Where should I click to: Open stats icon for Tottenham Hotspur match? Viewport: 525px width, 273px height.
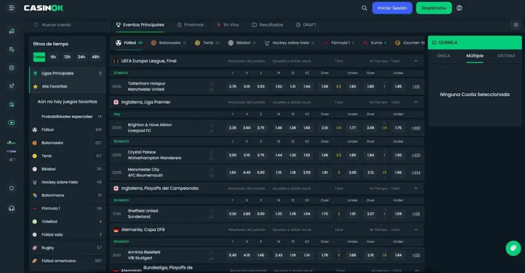pos(211,90)
